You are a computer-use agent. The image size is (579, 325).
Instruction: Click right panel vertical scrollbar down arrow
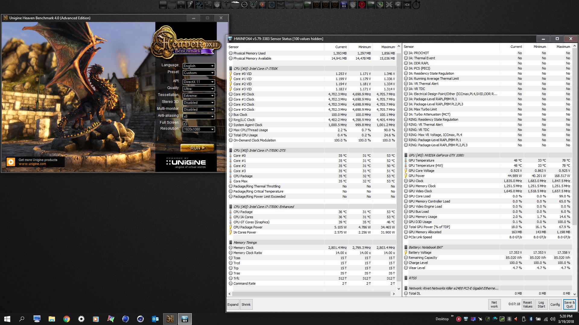point(574,294)
